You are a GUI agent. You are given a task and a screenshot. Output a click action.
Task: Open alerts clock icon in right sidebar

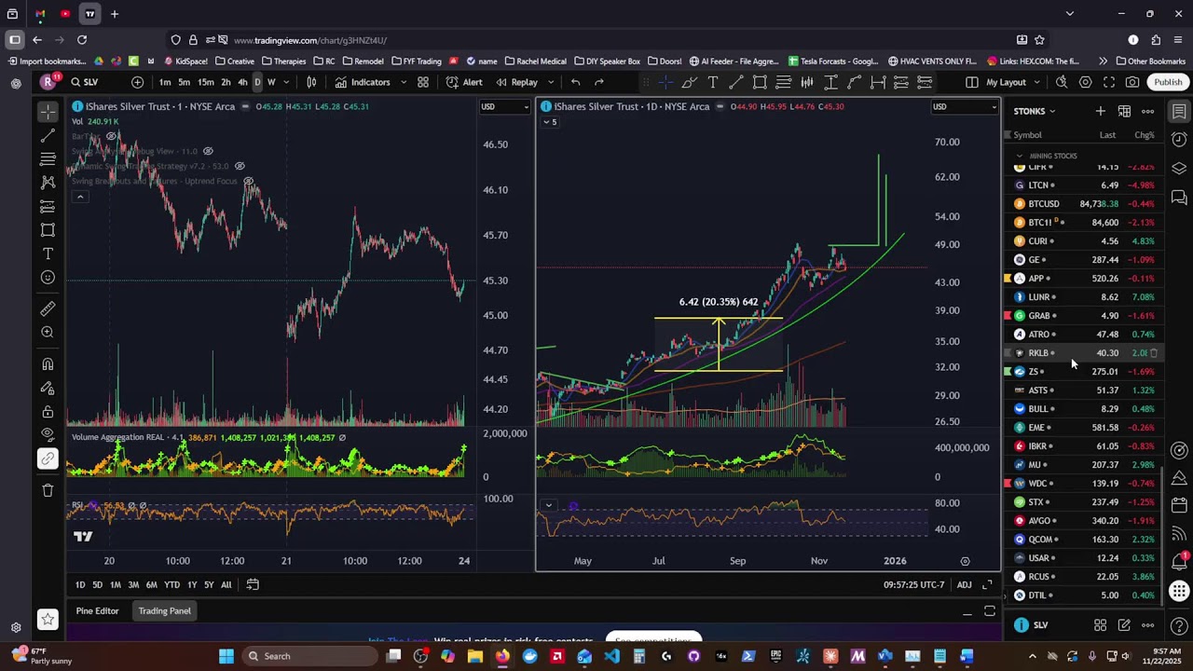1179,140
